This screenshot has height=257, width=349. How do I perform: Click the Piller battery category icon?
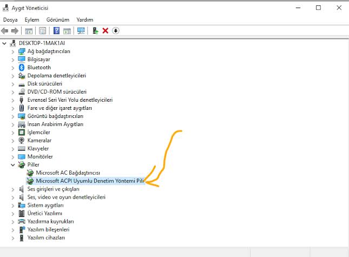coord(21,164)
